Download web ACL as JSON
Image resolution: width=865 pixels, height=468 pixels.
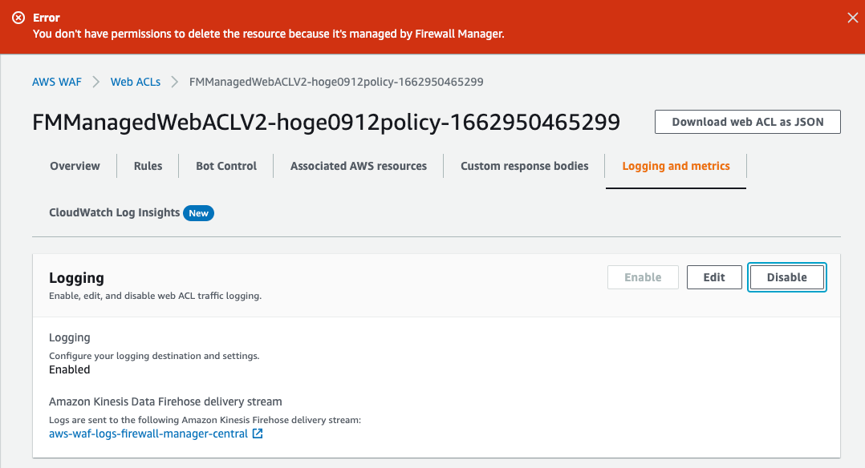click(x=748, y=122)
